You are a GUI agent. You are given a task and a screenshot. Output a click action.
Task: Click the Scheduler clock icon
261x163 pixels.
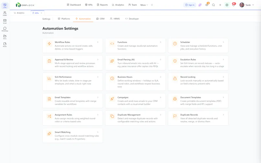(x=175, y=44)
